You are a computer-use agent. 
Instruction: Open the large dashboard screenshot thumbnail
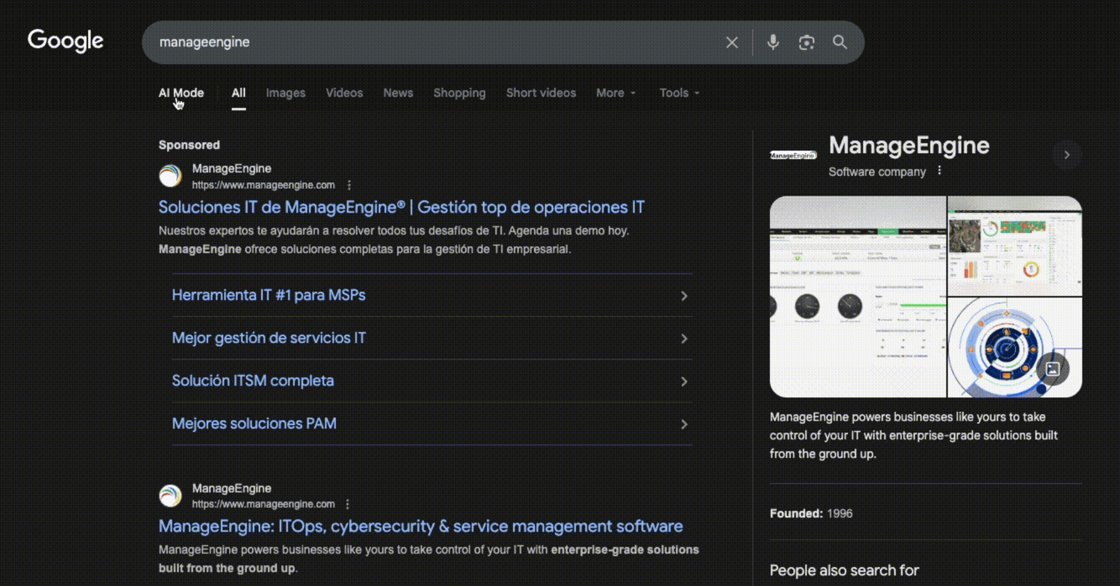coord(857,296)
